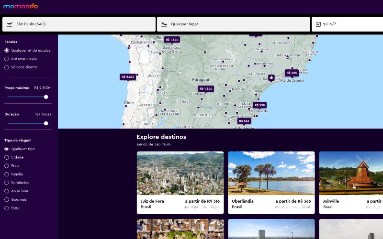
Task: Click the arrival plane icon
Action: [164, 24]
